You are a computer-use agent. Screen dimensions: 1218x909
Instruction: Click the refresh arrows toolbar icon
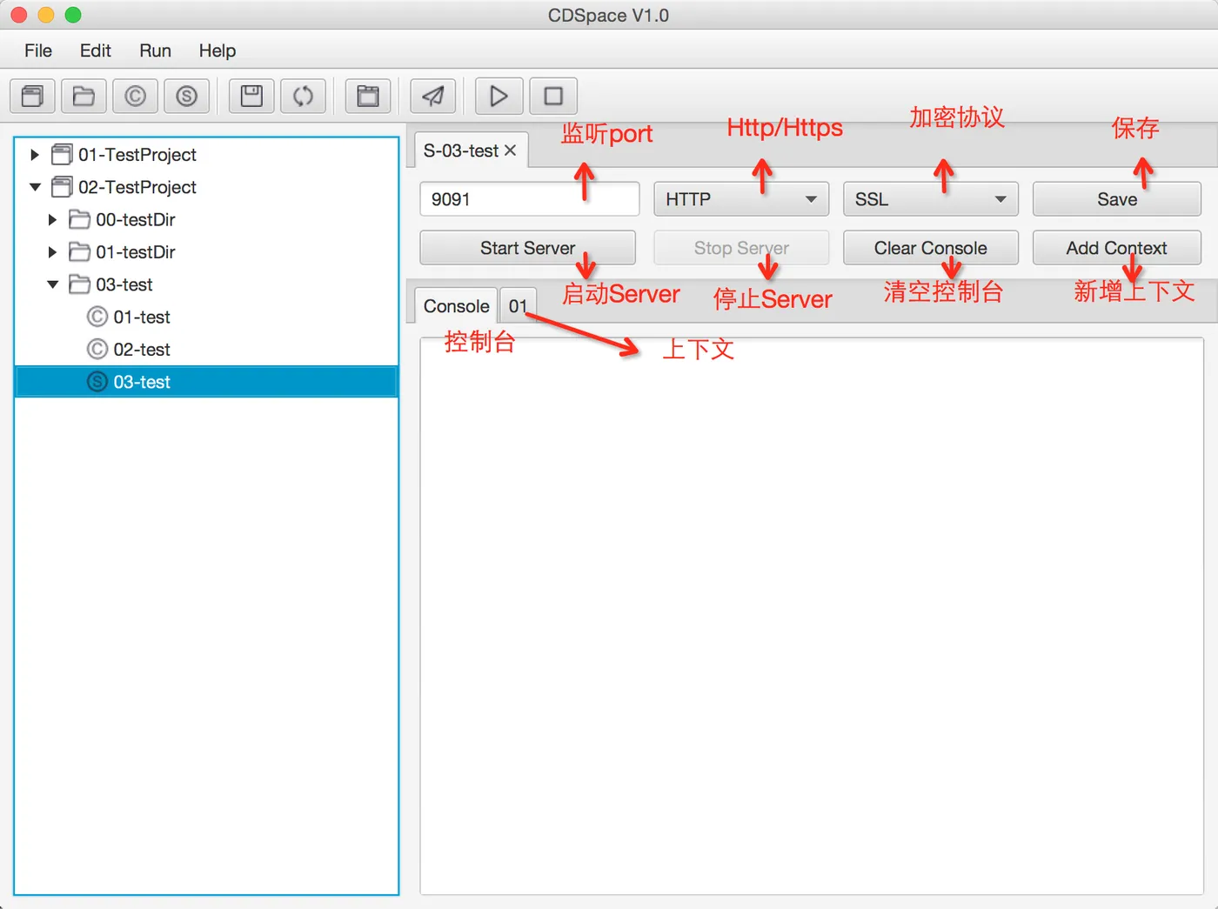click(303, 96)
